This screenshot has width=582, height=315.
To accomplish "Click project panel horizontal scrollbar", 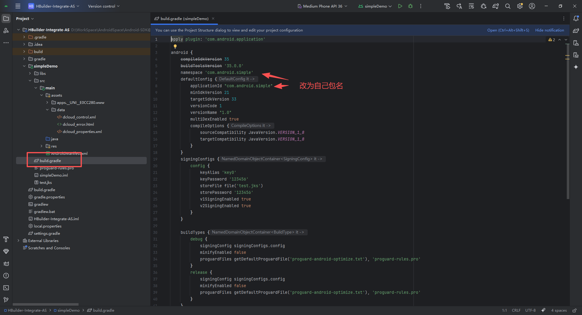I will [45, 304].
